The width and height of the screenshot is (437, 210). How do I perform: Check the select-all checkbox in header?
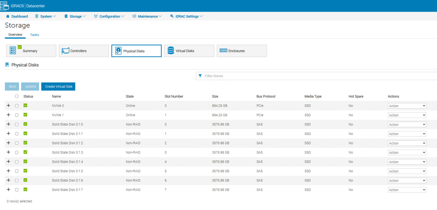point(17,96)
